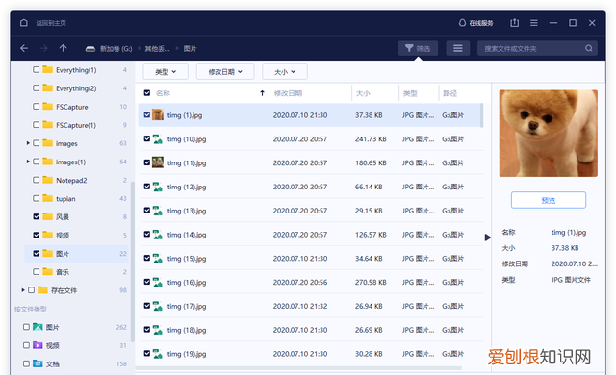
Task: Click the file list horizontal scrollbar
Action: (x=298, y=368)
